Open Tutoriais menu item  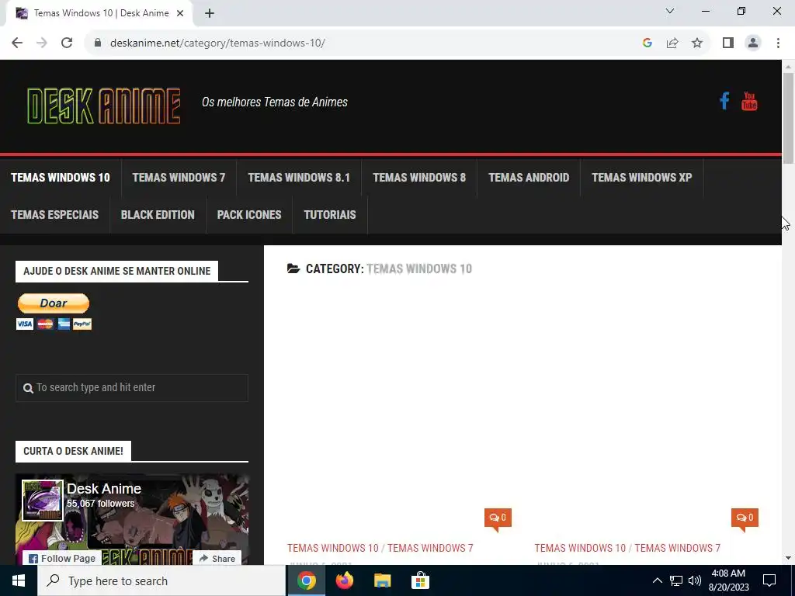(330, 215)
